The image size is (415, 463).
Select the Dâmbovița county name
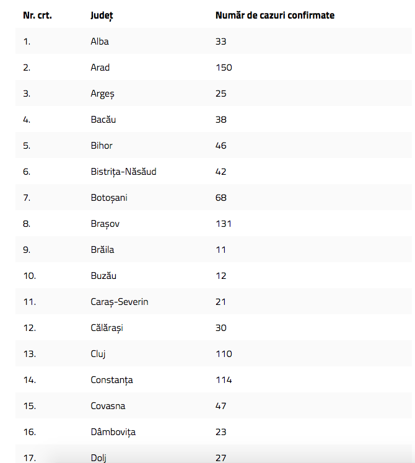click(x=113, y=432)
